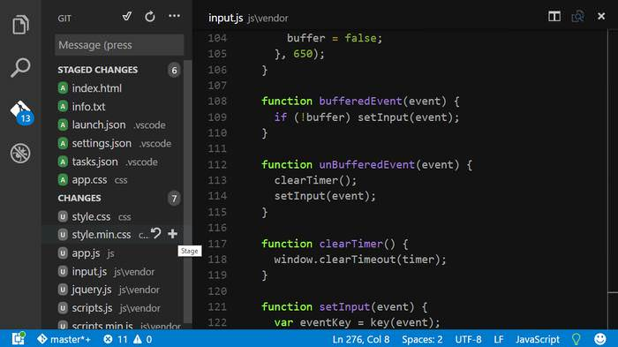Open the Git view with 13 badge
Image resolution: width=618 pixels, height=347 pixels.
tap(21, 113)
